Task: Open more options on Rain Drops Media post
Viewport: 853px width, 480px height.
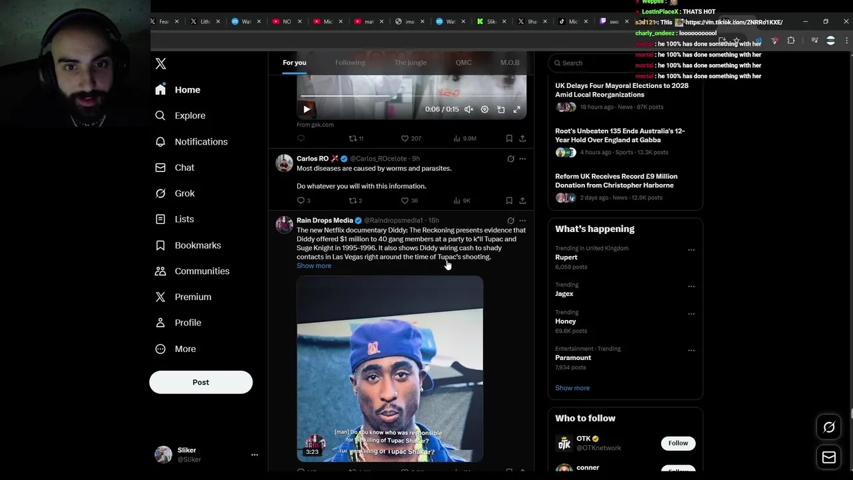Action: pyautogui.click(x=522, y=221)
